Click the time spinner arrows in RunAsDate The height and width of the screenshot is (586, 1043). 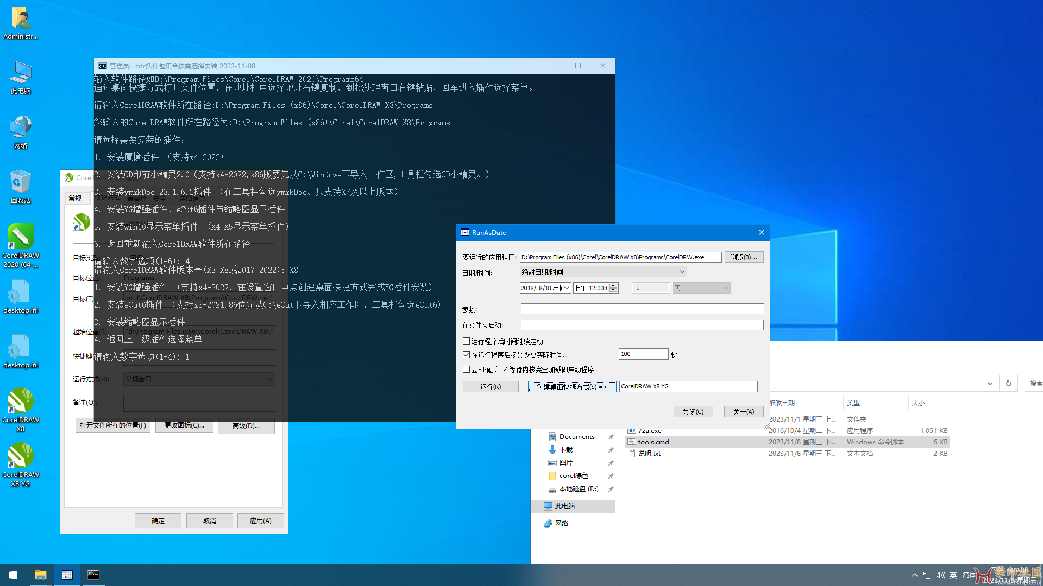(613, 288)
